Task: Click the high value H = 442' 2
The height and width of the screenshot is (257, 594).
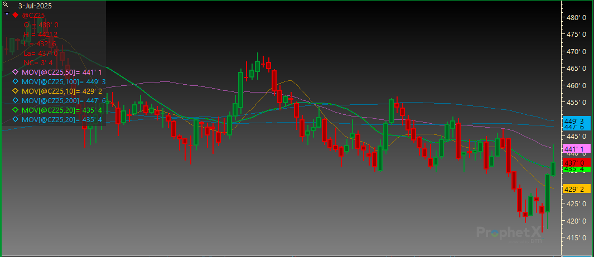Action: pos(41,35)
